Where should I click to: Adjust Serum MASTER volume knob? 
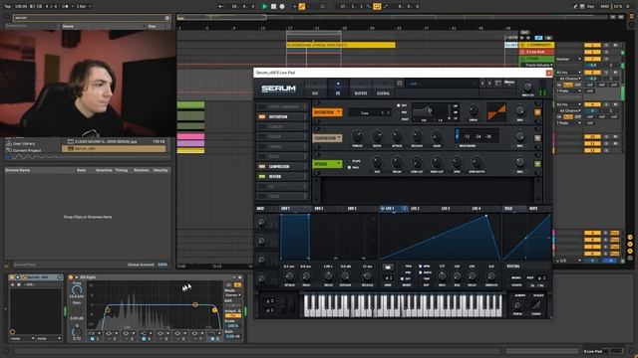(527, 87)
